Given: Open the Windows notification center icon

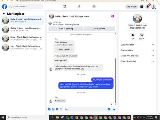Looking at the screenshot, I should coord(156,117).
